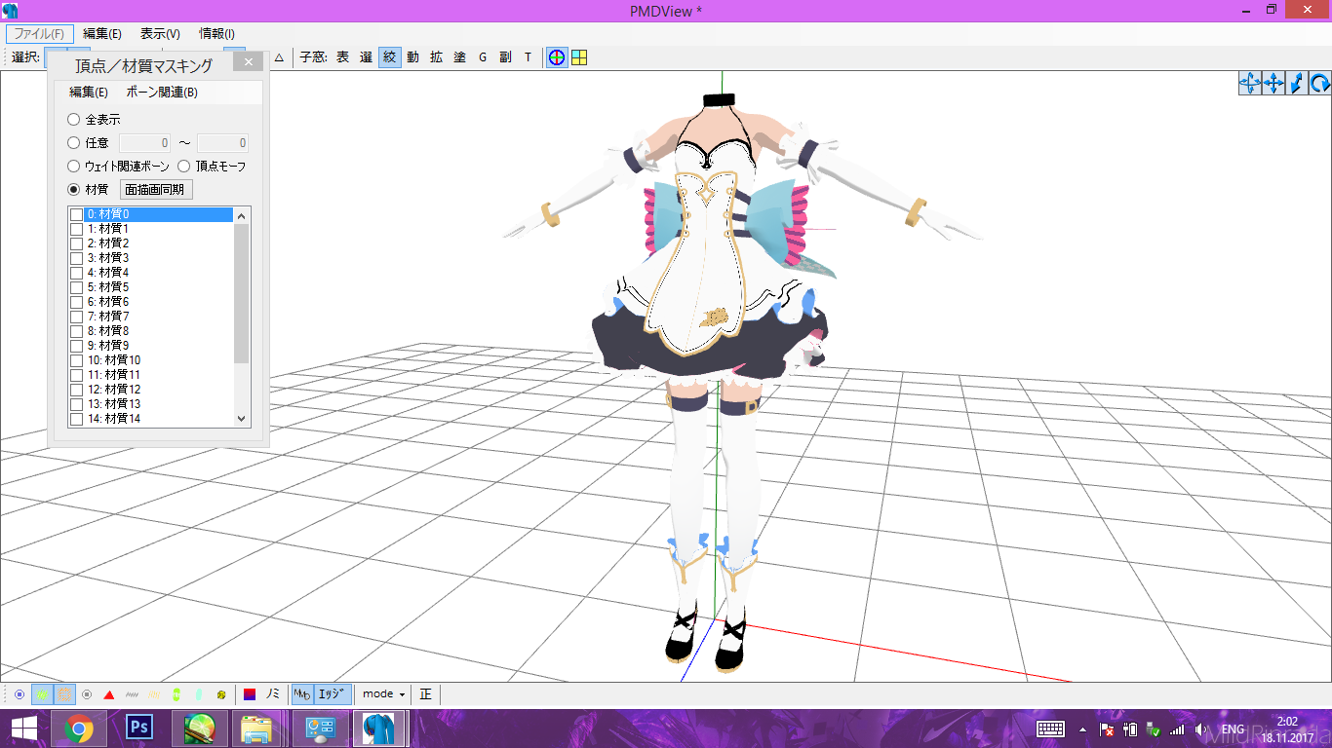This screenshot has width=1332, height=748.
Task: Open the mode dropdown
Action: (383, 694)
